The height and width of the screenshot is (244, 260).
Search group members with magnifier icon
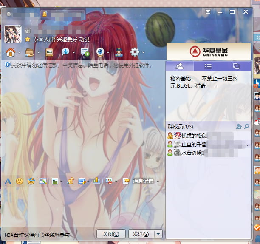click(246, 126)
